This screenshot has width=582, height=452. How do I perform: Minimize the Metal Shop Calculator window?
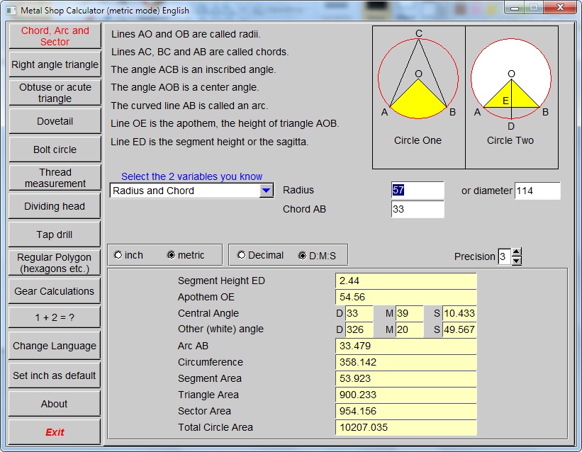(x=515, y=9)
